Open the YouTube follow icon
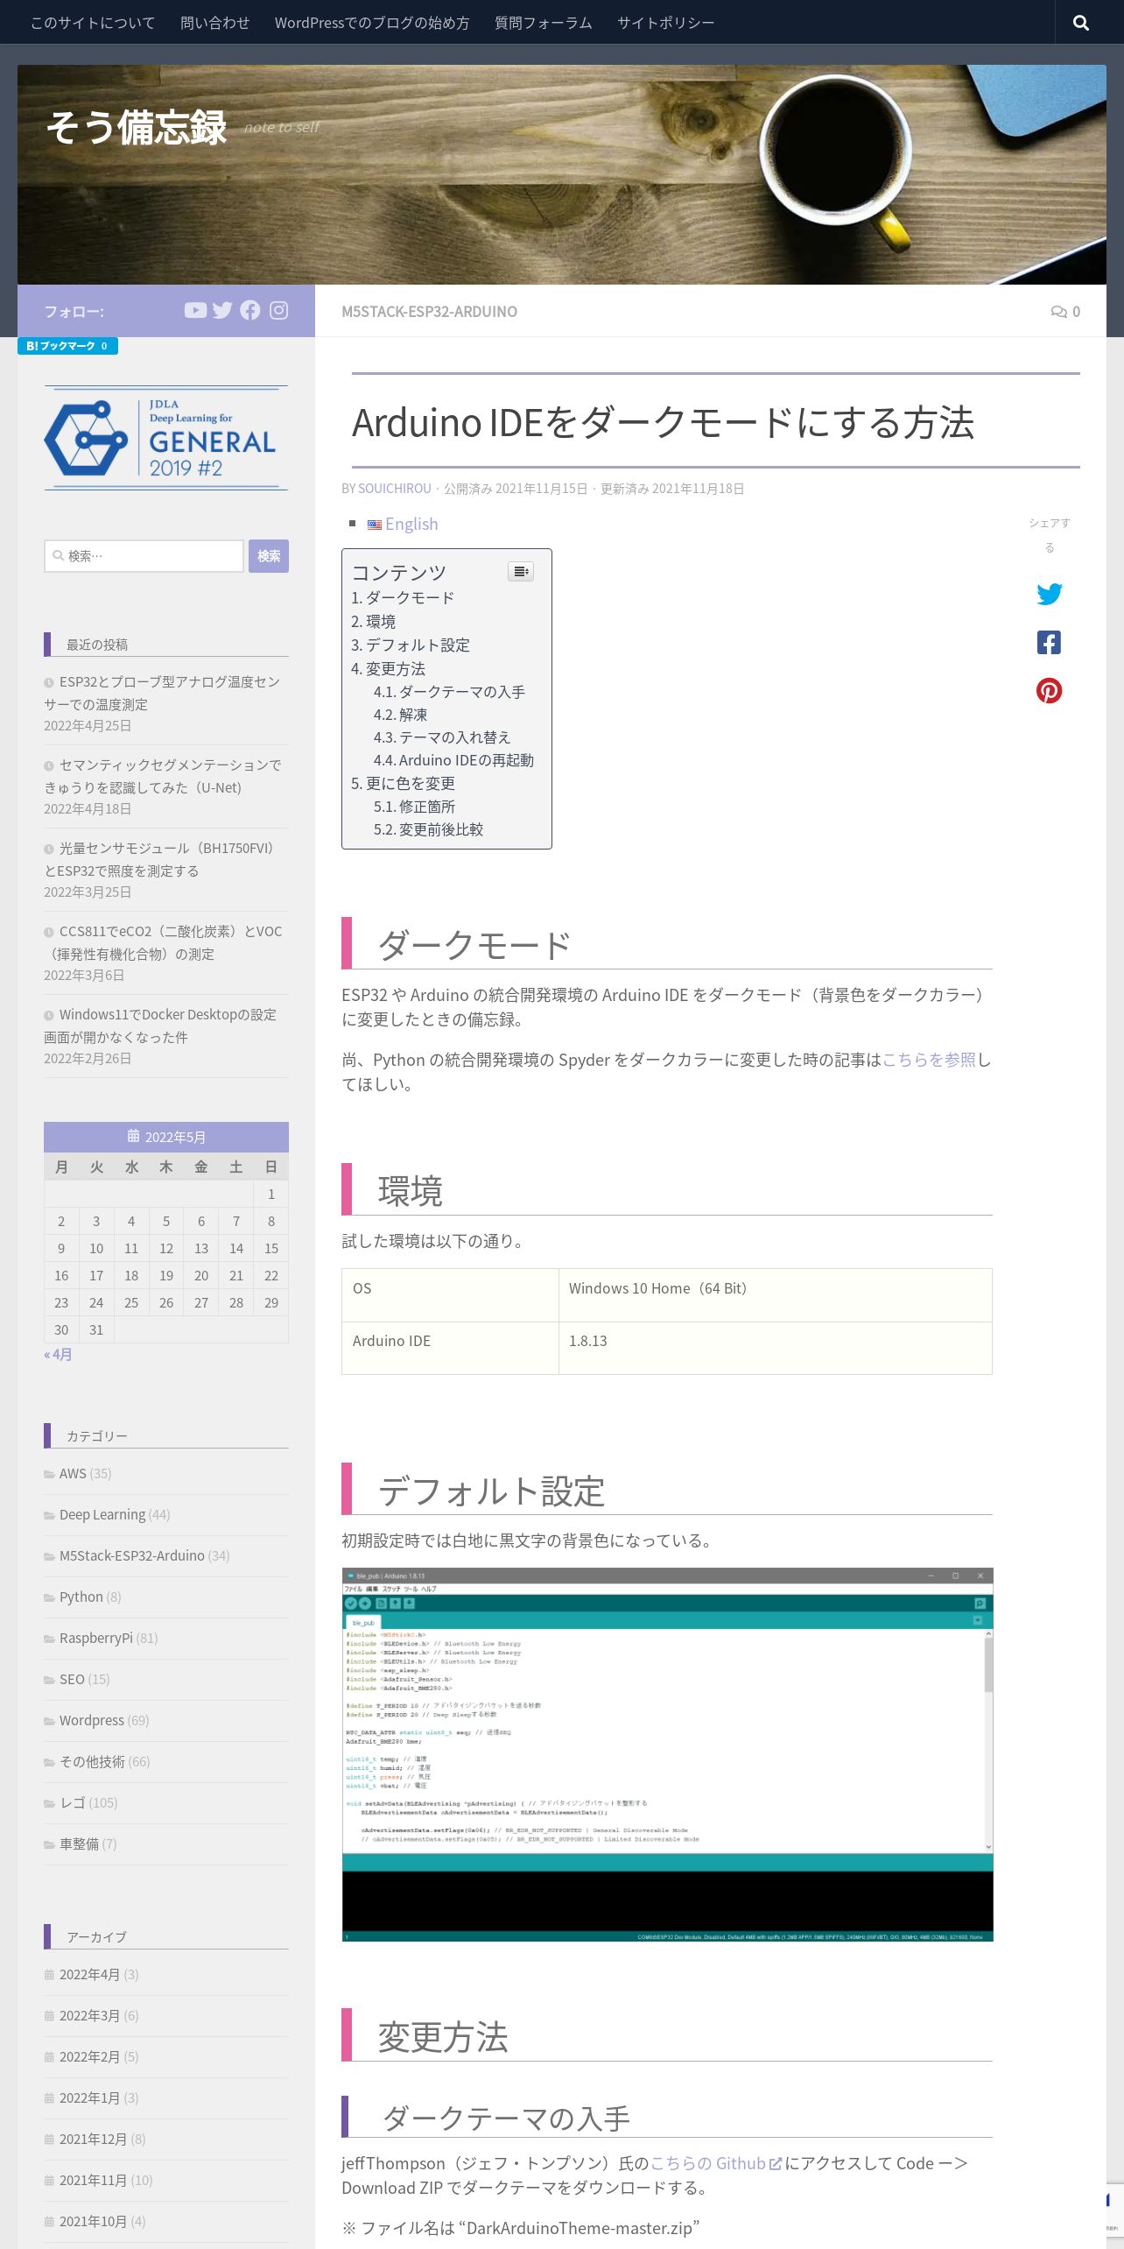The height and width of the screenshot is (2249, 1124). click(x=195, y=310)
